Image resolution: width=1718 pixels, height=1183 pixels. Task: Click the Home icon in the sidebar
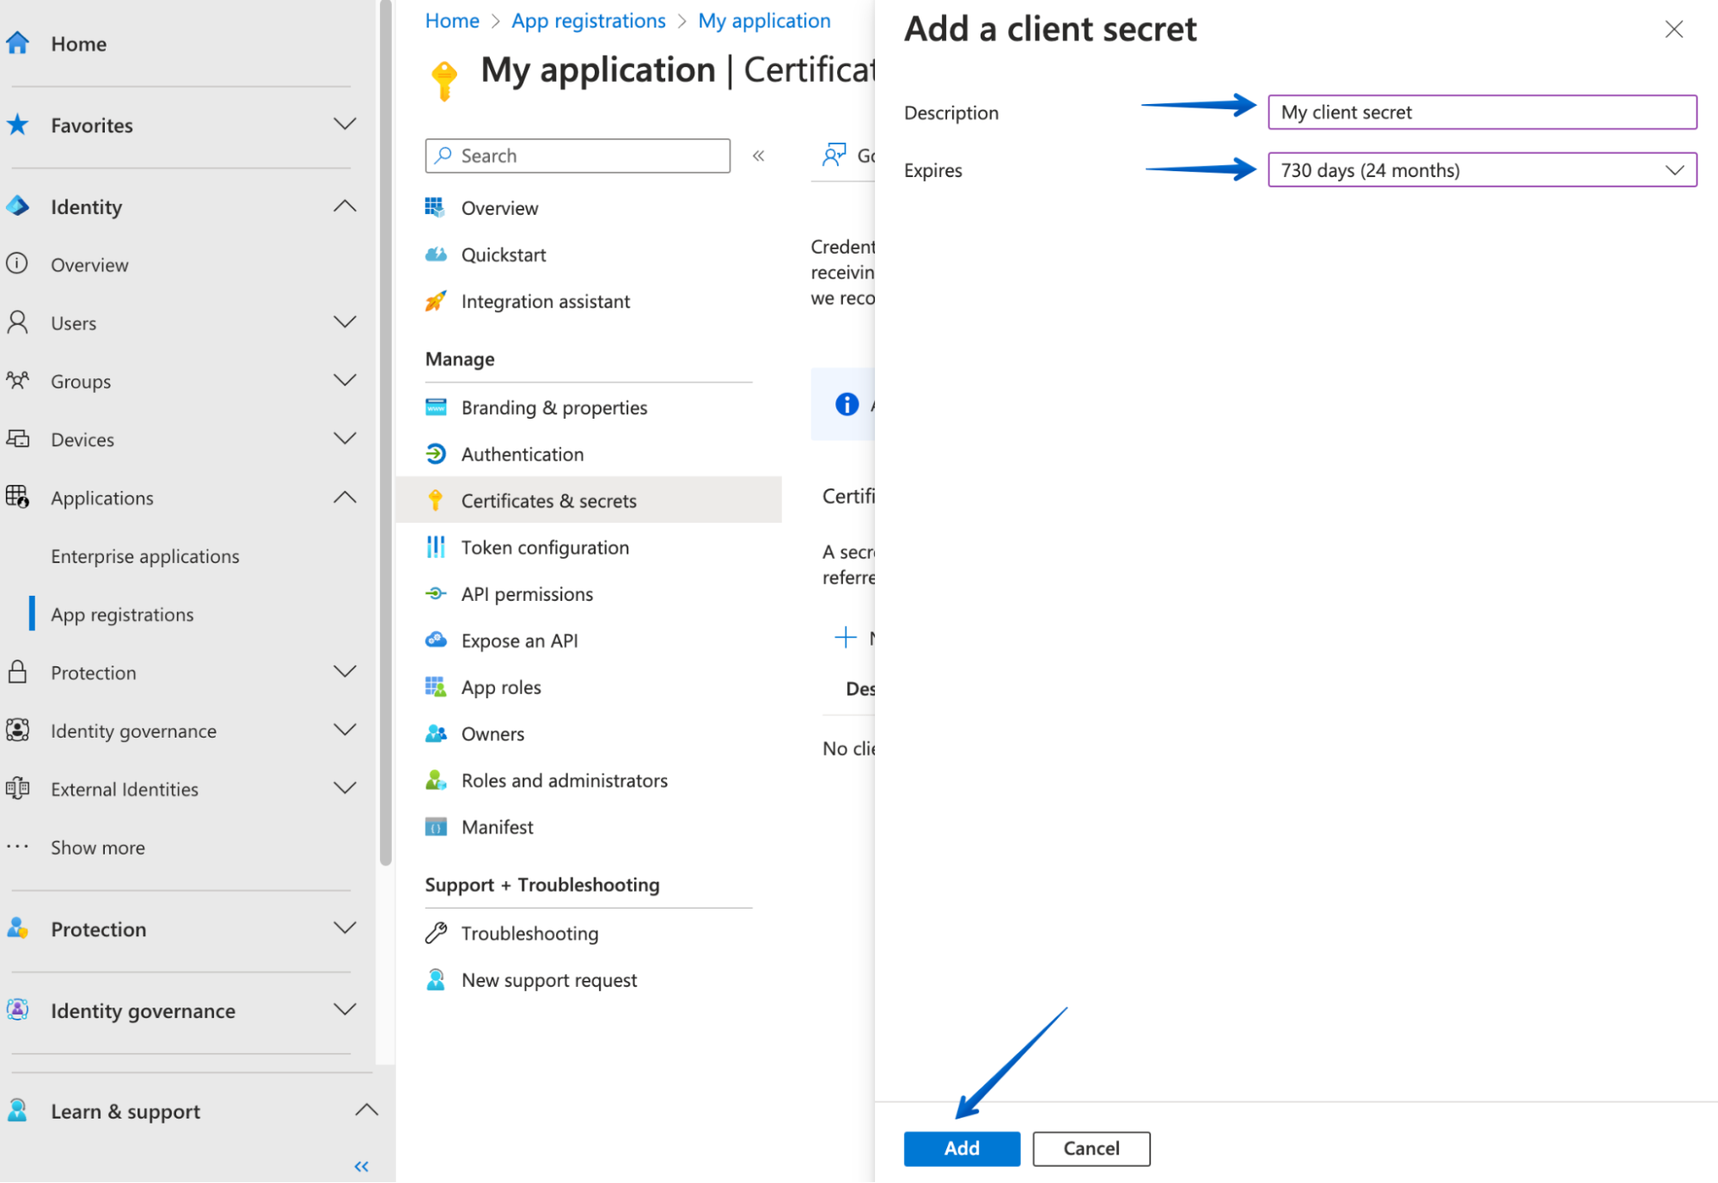click(17, 41)
